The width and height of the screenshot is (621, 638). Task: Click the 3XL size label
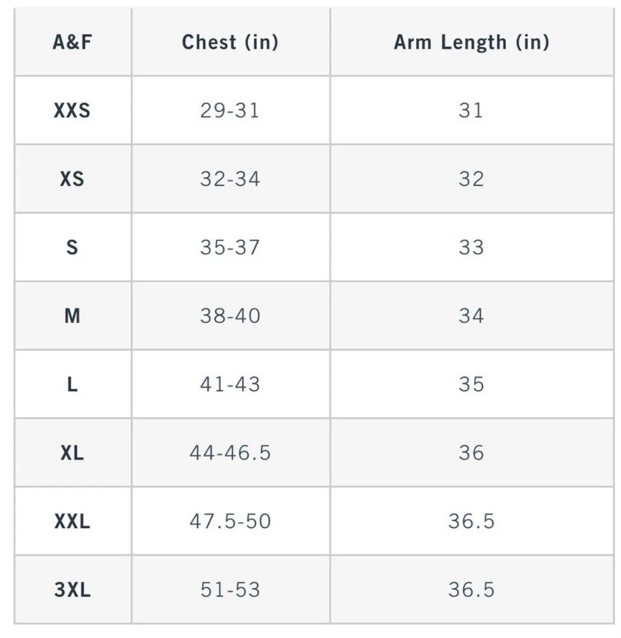point(72,589)
